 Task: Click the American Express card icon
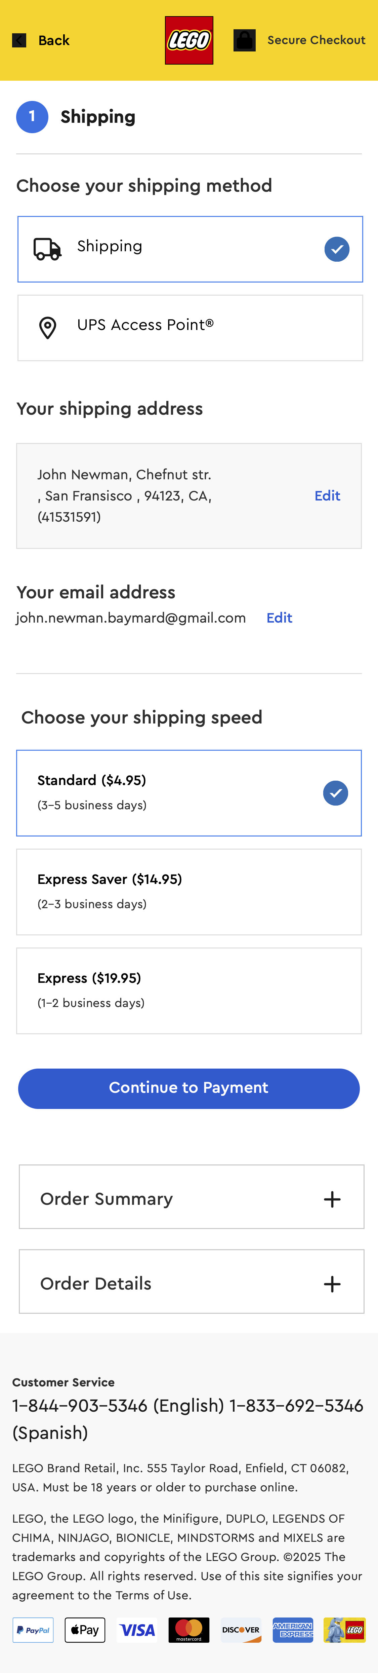[x=292, y=1630]
